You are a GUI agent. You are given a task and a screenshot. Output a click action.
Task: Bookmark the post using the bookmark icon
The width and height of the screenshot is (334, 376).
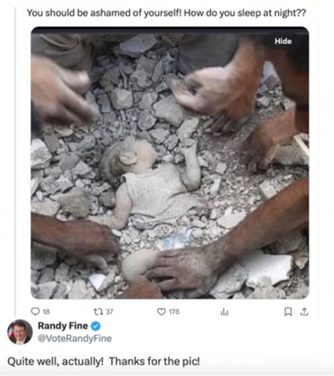288,311
